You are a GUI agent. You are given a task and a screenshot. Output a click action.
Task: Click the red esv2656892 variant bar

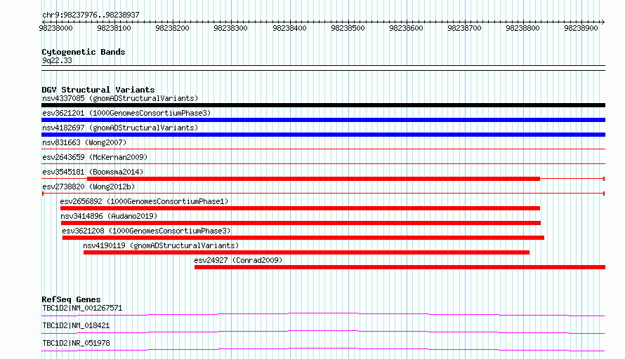pyautogui.click(x=300, y=208)
